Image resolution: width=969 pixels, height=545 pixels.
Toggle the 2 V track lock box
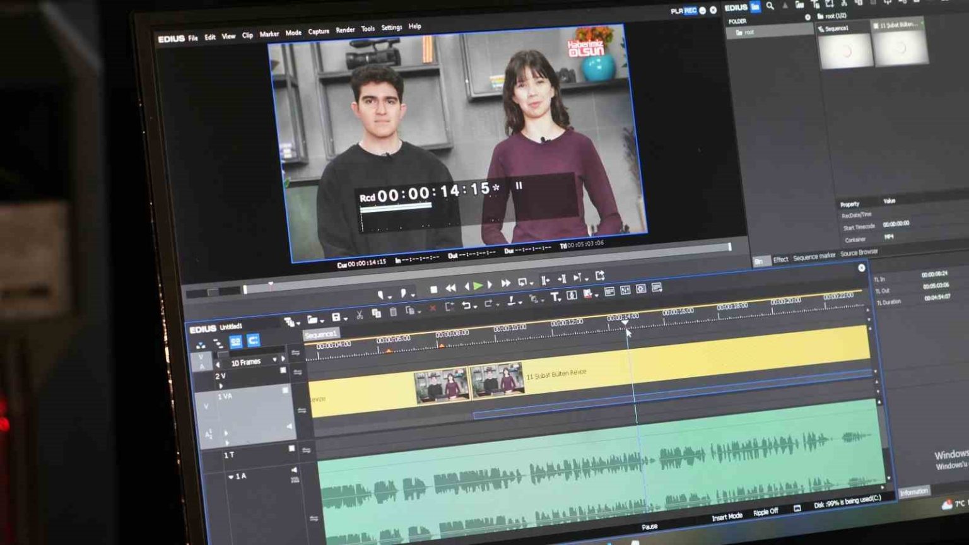283,370
